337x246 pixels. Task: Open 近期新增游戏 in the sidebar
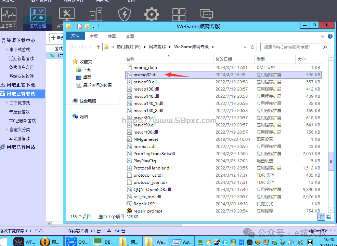click(21, 59)
